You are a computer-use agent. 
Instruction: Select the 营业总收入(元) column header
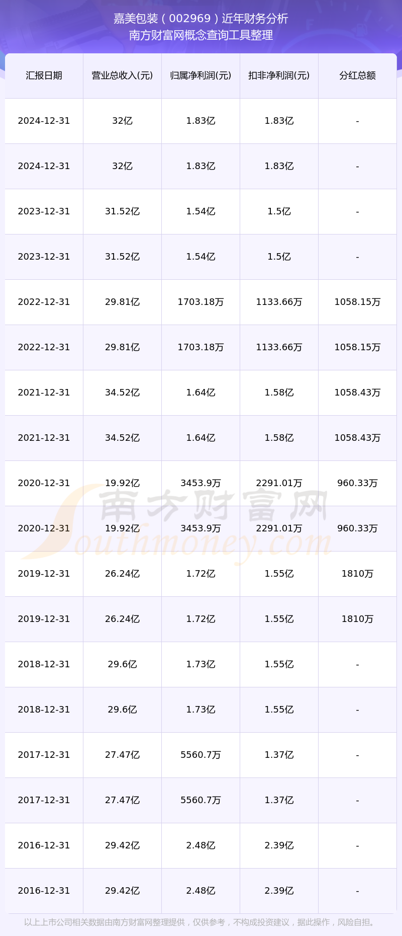pyautogui.click(x=122, y=75)
